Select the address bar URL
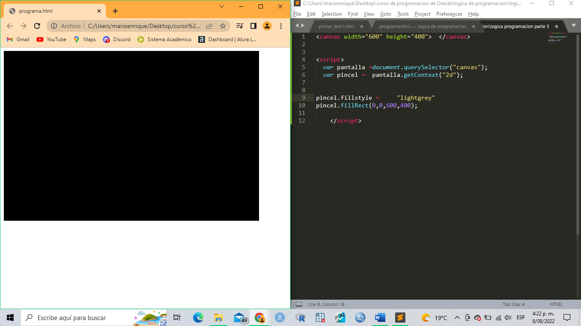The height and width of the screenshot is (326, 581). pyautogui.click(x=144, y=26)
